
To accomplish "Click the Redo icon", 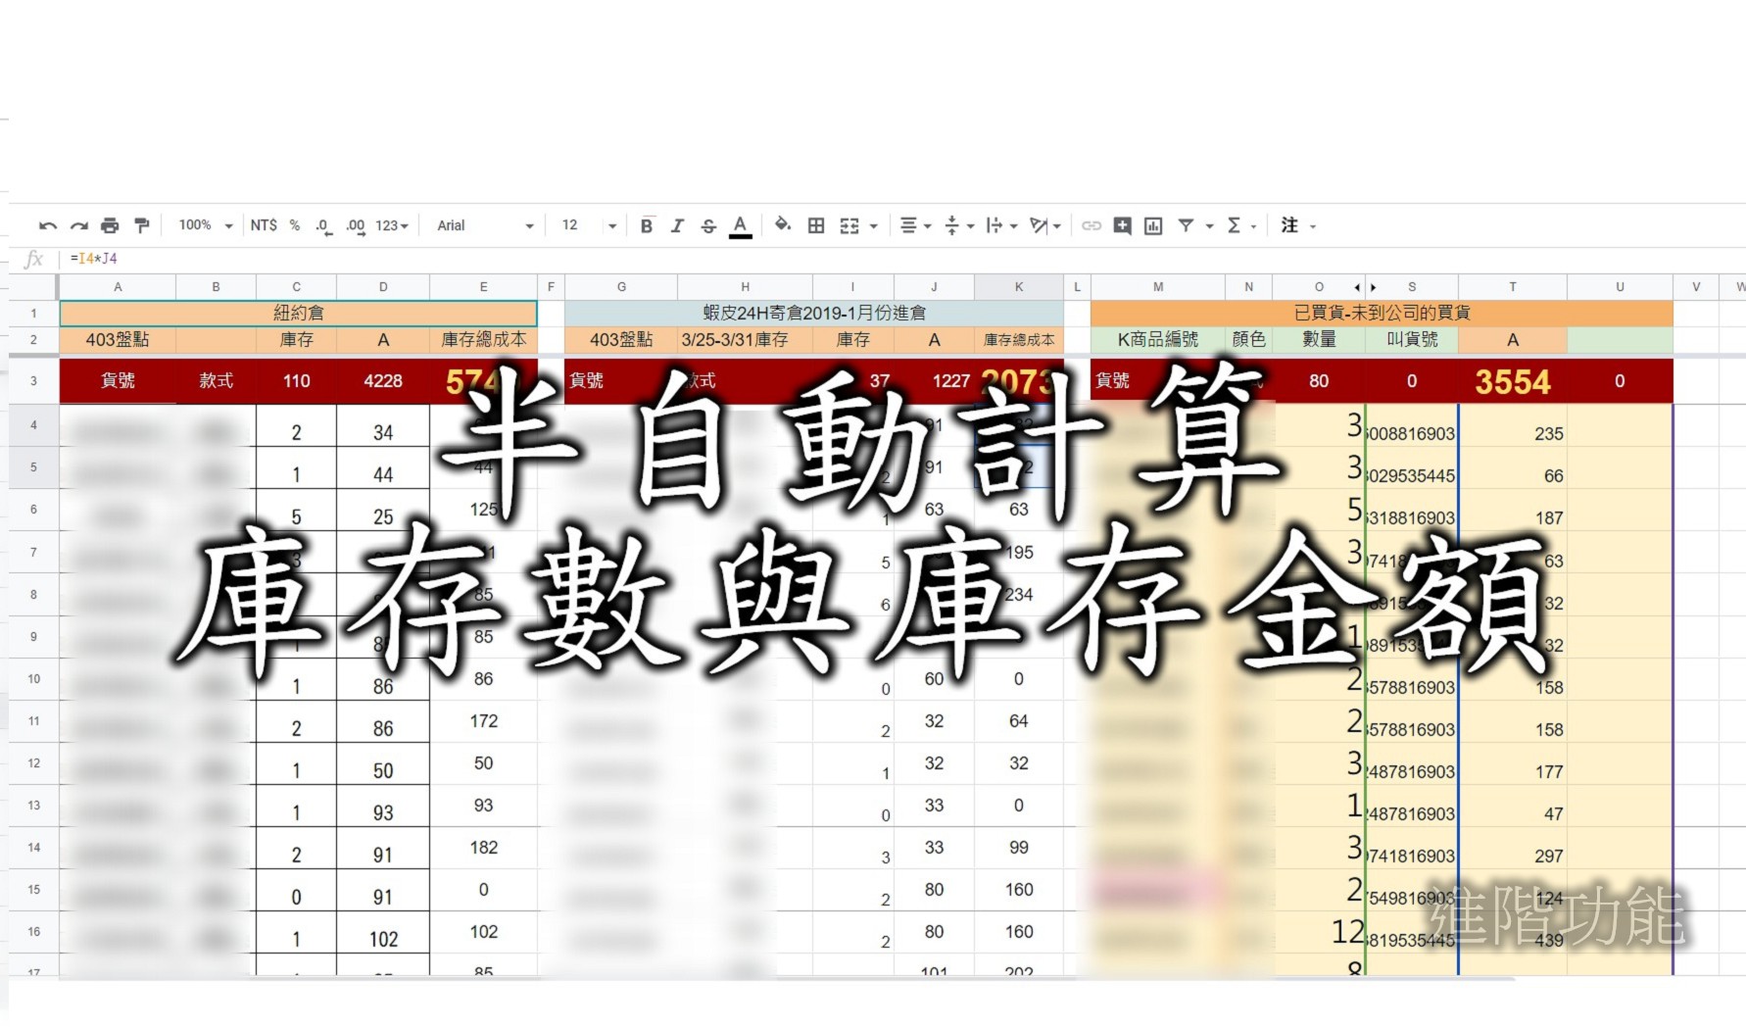I will (x=78, y=225).
